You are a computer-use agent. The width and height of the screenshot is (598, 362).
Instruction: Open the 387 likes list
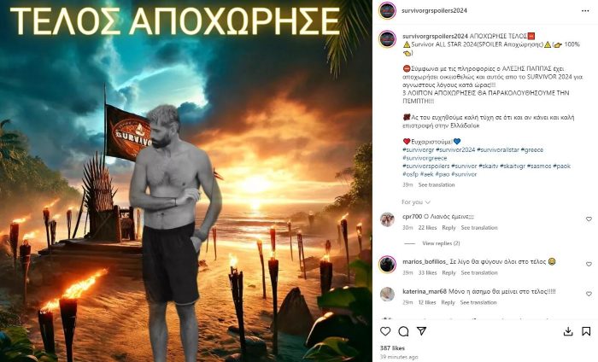point(392,347)
